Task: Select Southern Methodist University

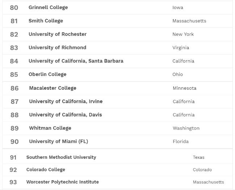Action: [x=61, y=157]
